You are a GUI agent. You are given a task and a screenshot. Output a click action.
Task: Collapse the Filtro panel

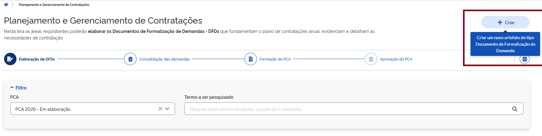pyautogui.click(x=18, y=88)
